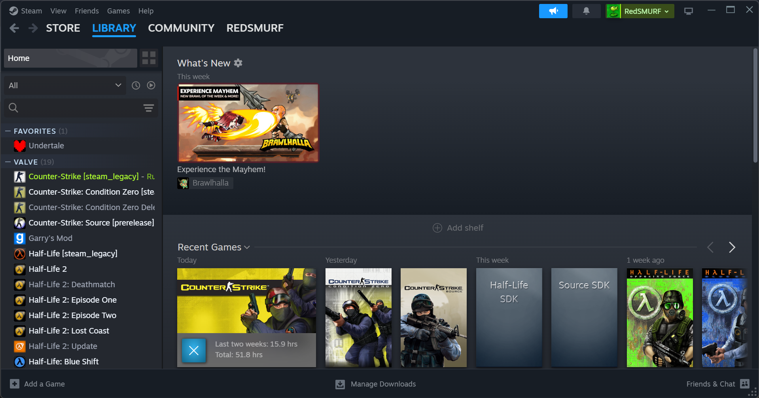Collapse the VALVE category

pyautogui.click(x=8, y=162)
